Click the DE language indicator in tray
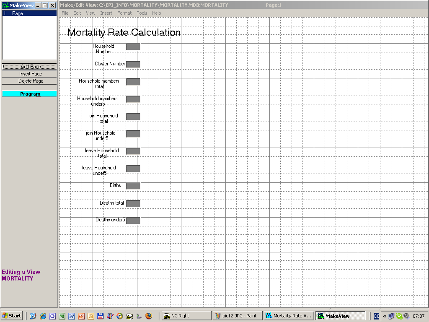 [377, 316]
